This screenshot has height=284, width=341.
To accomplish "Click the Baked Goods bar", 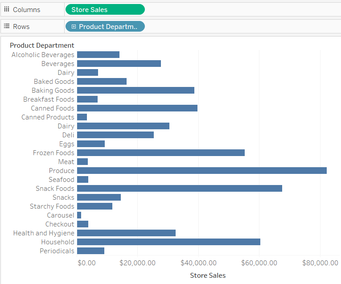I will 102,82.
